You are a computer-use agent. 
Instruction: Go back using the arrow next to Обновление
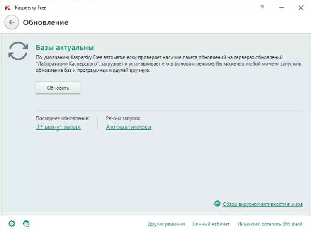pyautogui.click(x=12, y=22)
